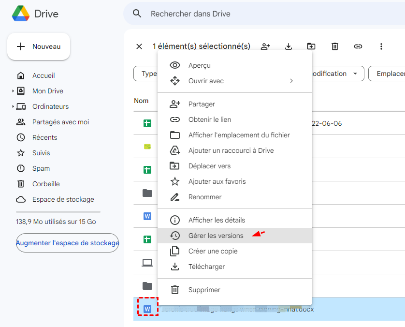The width and height of the screenshot is (405, 327).
Task: Click Augmenter l'espace de stockage
Action: click(x=67, y=243)
